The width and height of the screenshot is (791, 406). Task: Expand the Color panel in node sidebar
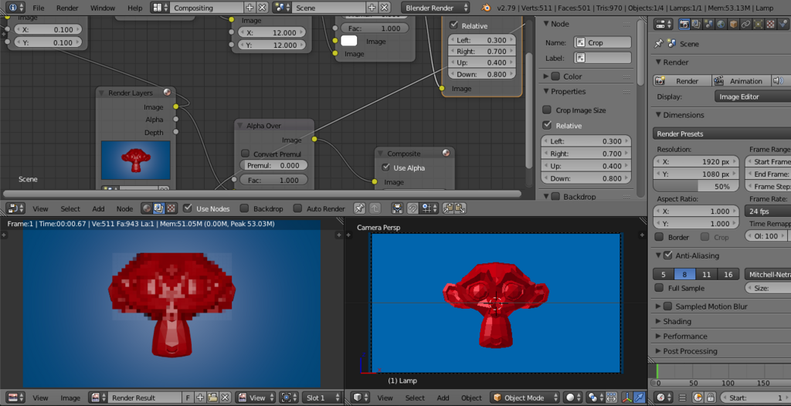(x=546, y=76)
